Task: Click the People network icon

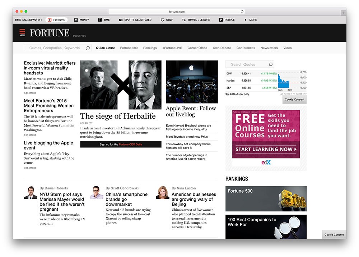Action: click(x=221, y=20)
